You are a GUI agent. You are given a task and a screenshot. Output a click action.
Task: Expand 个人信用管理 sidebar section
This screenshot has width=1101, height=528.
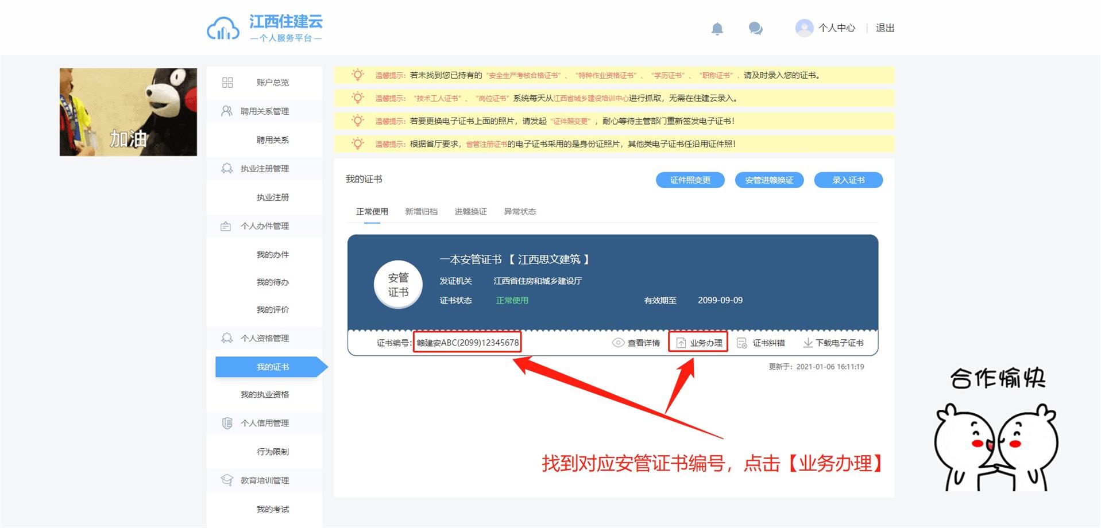tap(264, 424)
